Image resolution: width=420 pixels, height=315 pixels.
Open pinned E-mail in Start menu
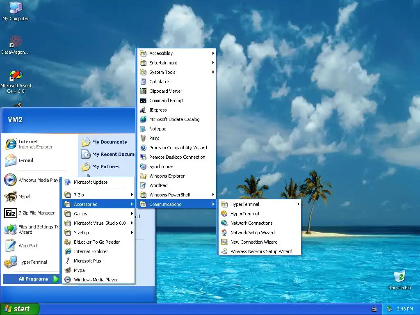[x=40, y=160]
